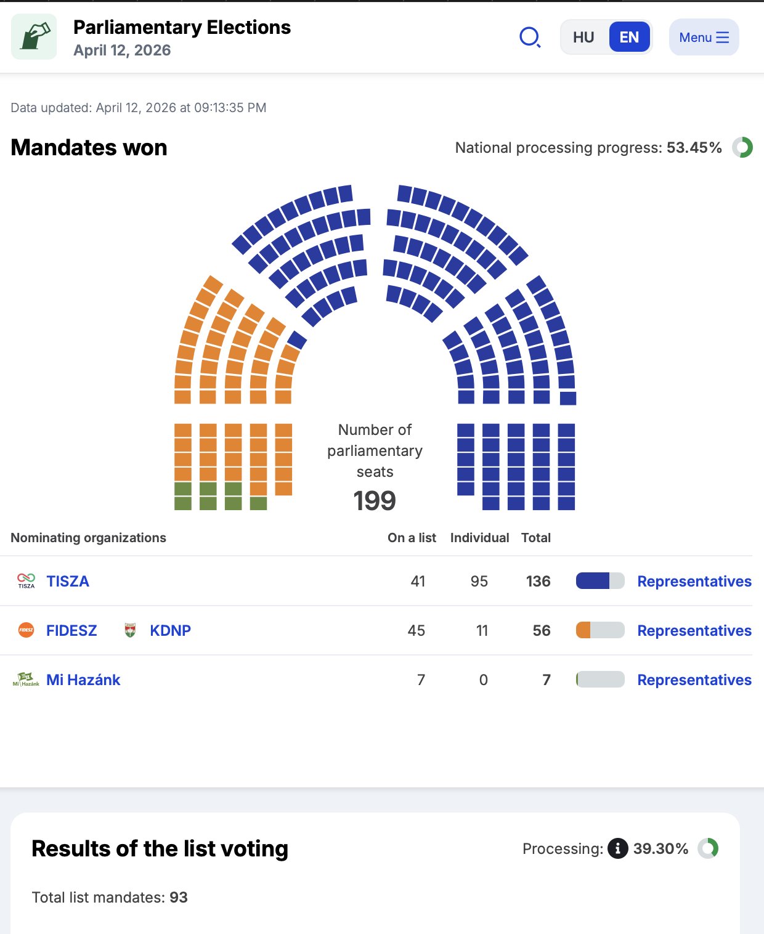Open the Menu dropdown
The image size is (764, 934).
[x=704, y=38]
